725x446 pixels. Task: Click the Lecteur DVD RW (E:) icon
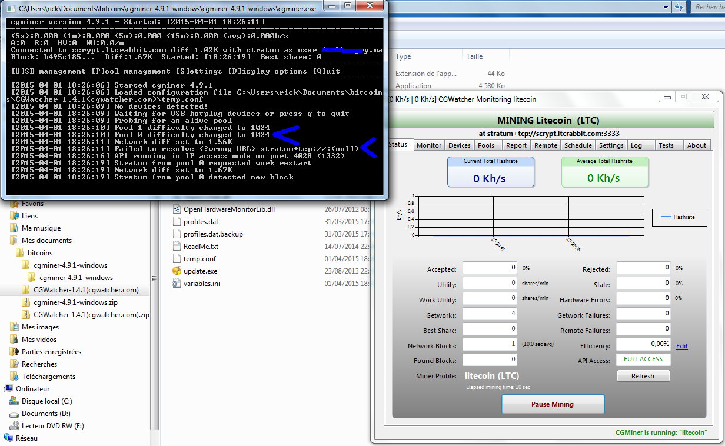pos(14,426)
